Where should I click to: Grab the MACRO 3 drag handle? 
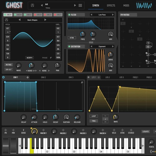tap(83, 130)
